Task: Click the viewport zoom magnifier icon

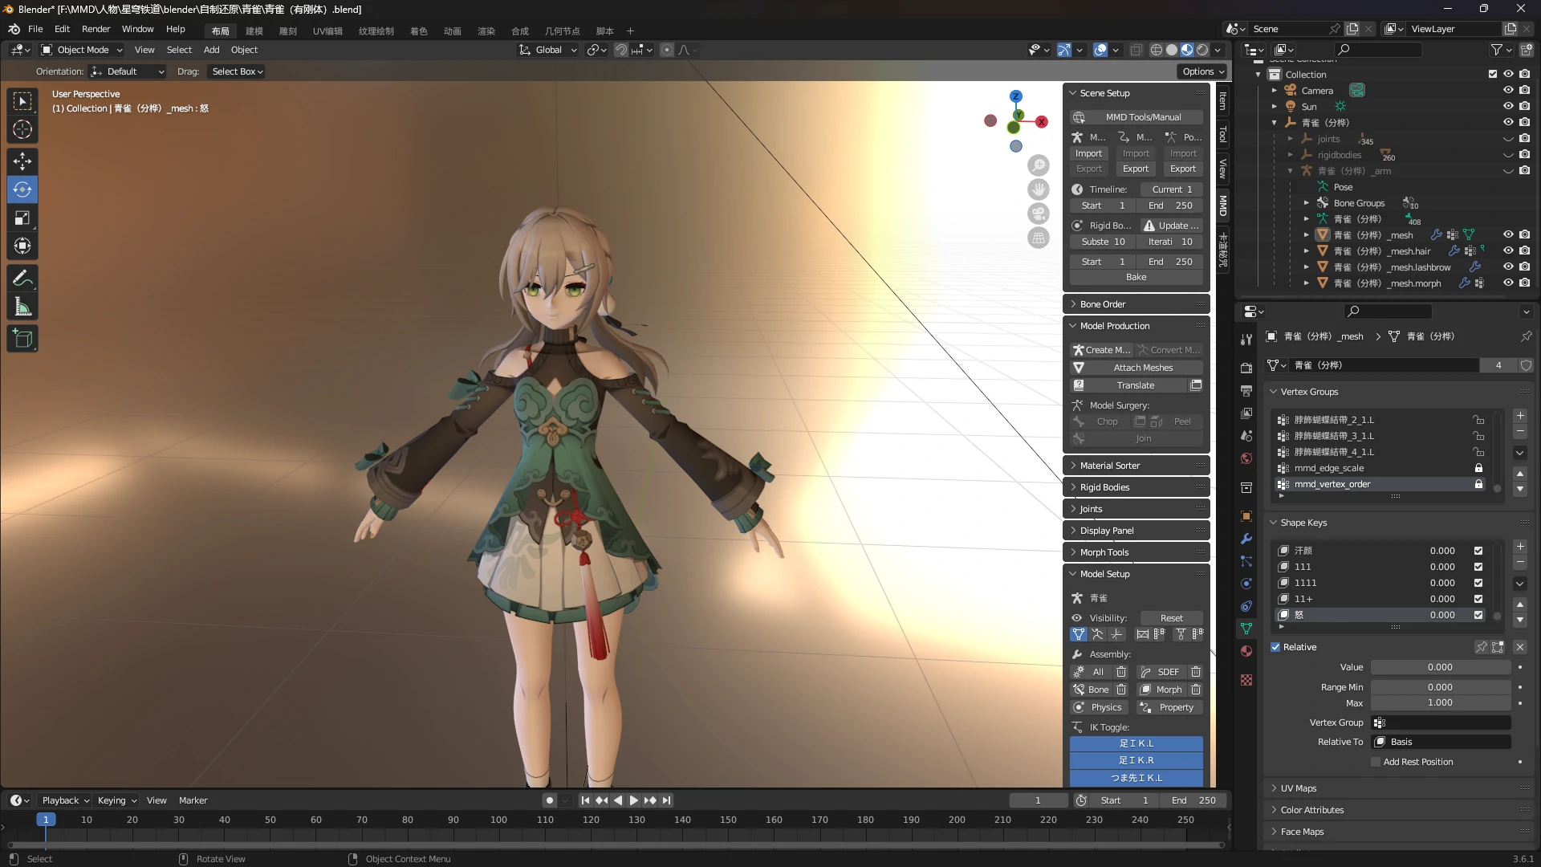Action: pos(1039,165)
